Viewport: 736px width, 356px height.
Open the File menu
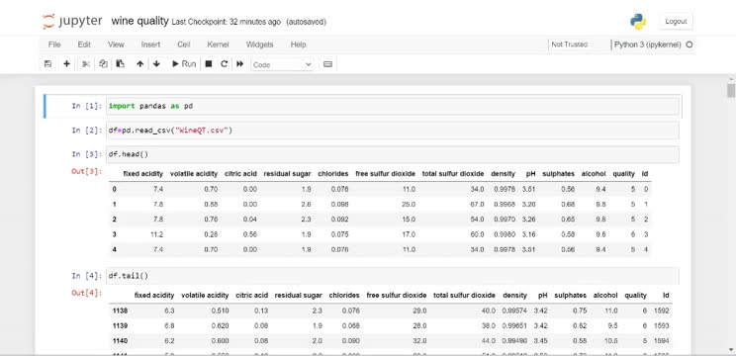(x=54, y=44)
